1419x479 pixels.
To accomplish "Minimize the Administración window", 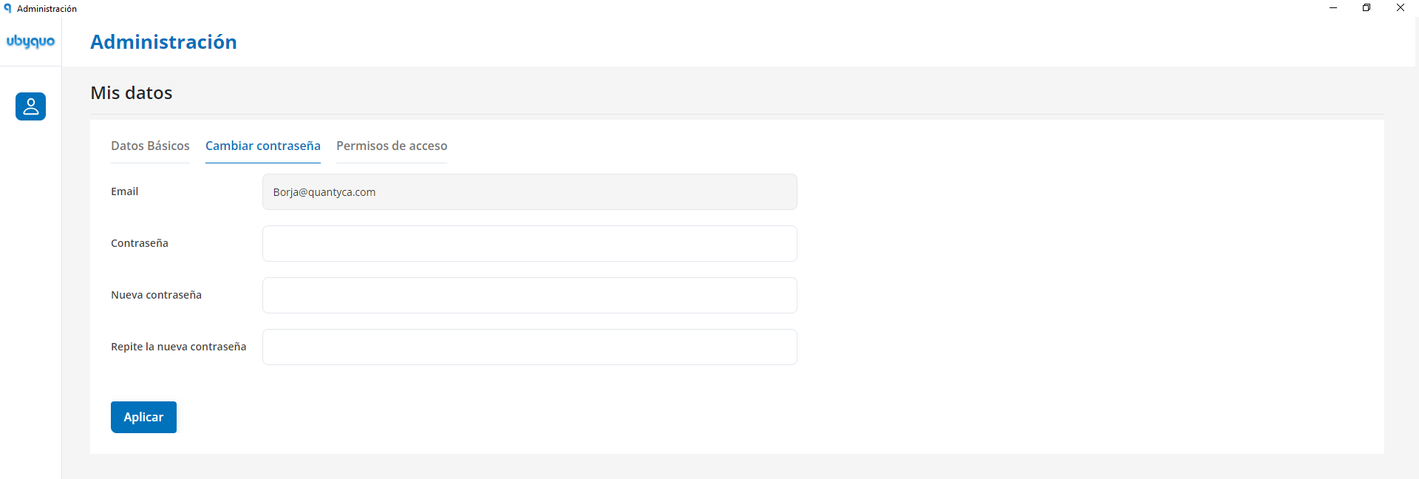I will pyautogui.click(x=1333, y=8).
